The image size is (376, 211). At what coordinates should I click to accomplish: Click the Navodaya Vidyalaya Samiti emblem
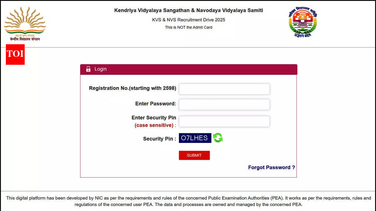coord(303,22)
